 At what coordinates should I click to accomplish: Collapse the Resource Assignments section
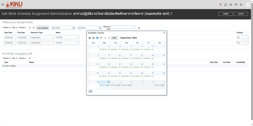tap(3, 22)
